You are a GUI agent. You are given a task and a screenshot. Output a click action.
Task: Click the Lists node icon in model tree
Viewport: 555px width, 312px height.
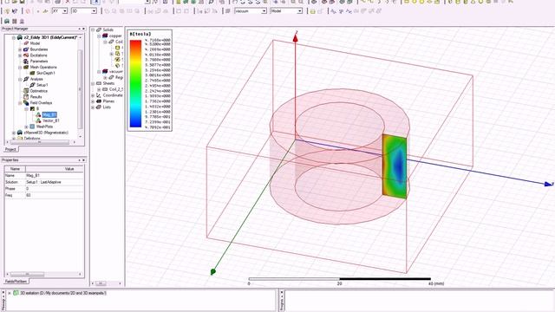pyautogui.click(x=99, y=107)
